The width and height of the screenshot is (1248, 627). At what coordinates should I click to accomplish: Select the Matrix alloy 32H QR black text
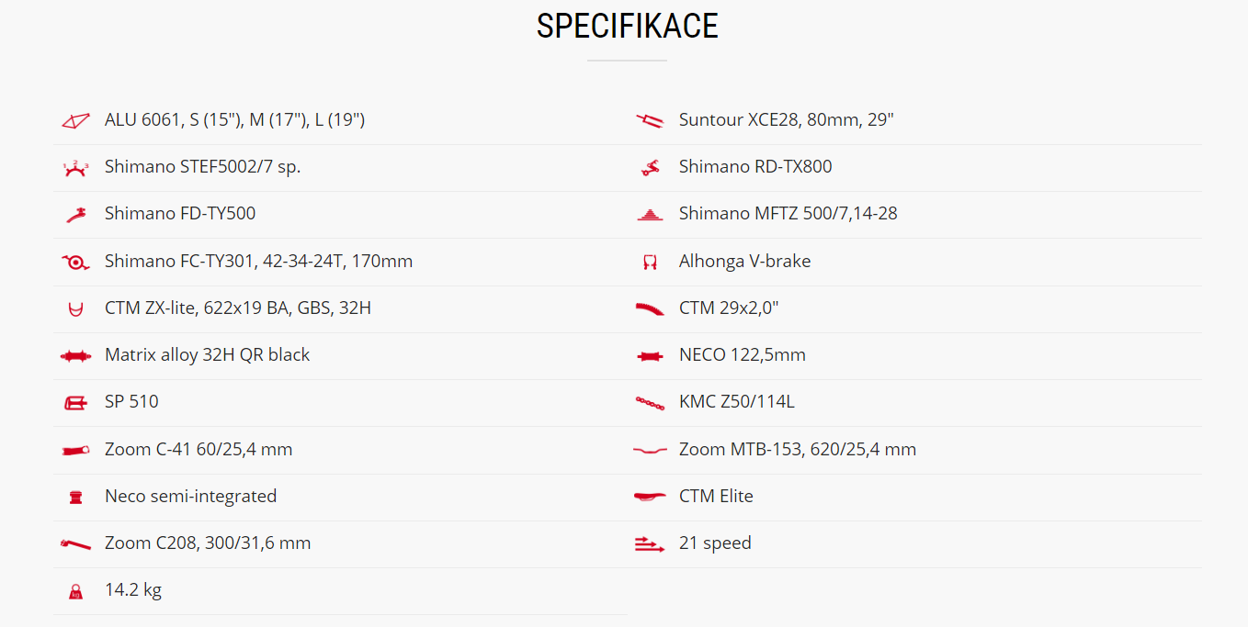[x=208, y=355]
